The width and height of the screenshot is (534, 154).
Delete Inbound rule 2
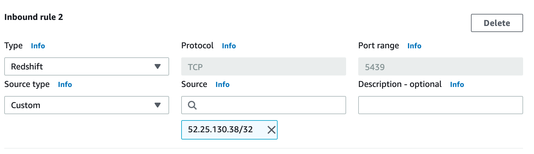coord(496,23)
